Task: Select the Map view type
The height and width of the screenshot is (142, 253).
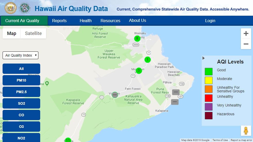Action: [x=12, y=33]
